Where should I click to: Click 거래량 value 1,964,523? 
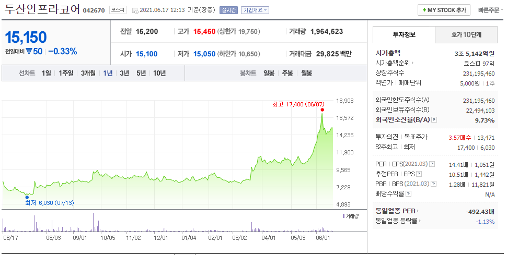(327, 32)
